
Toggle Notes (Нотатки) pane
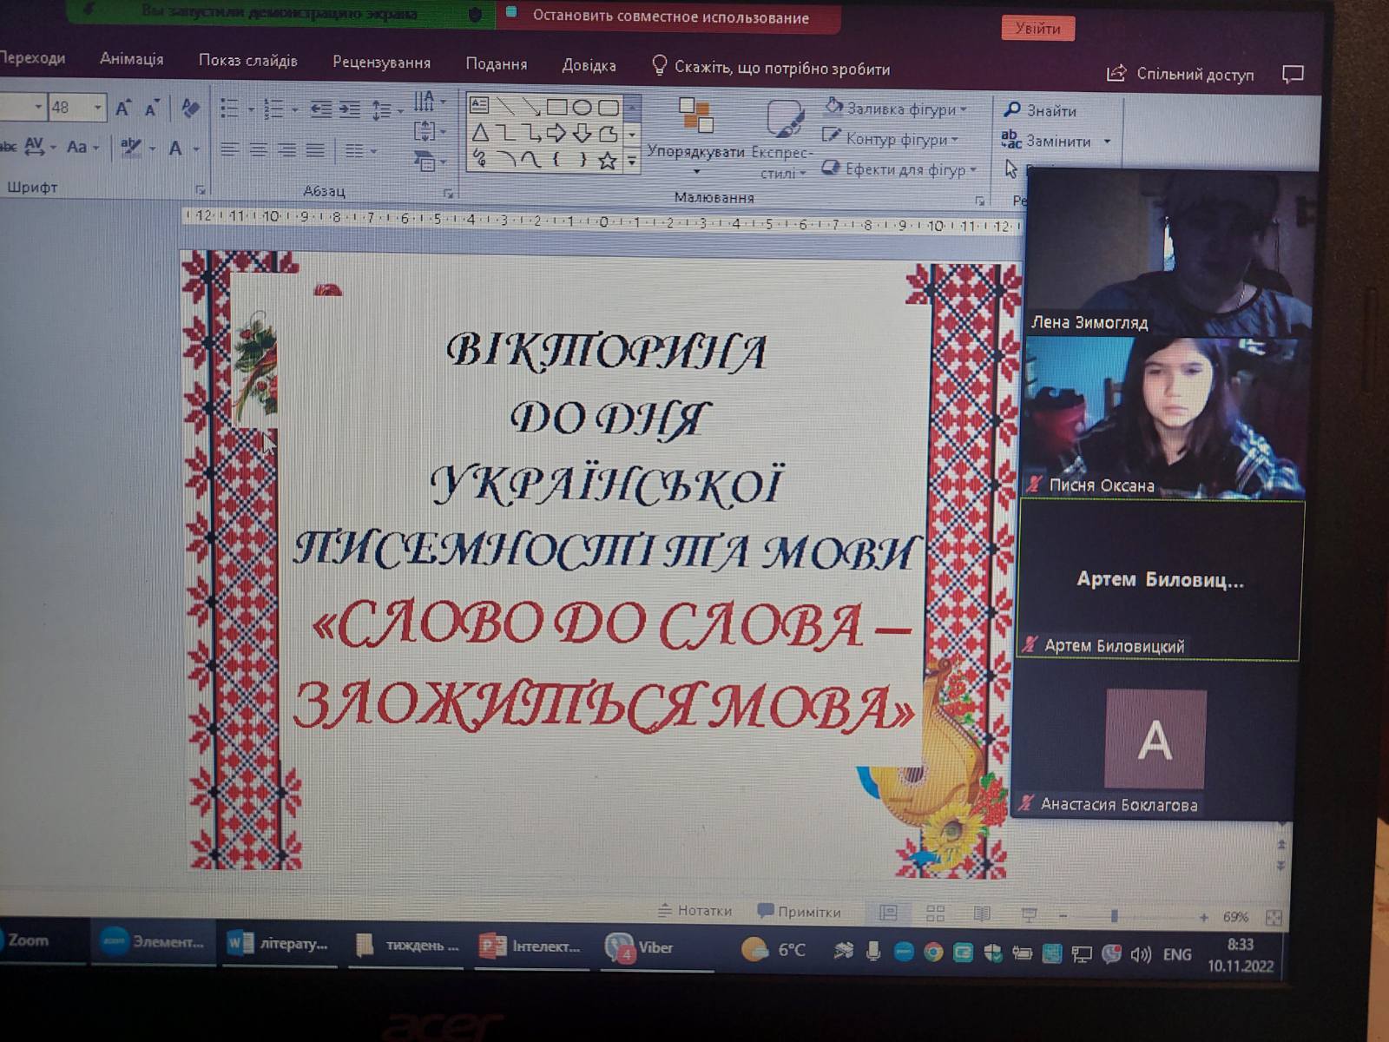click(695, 910)
